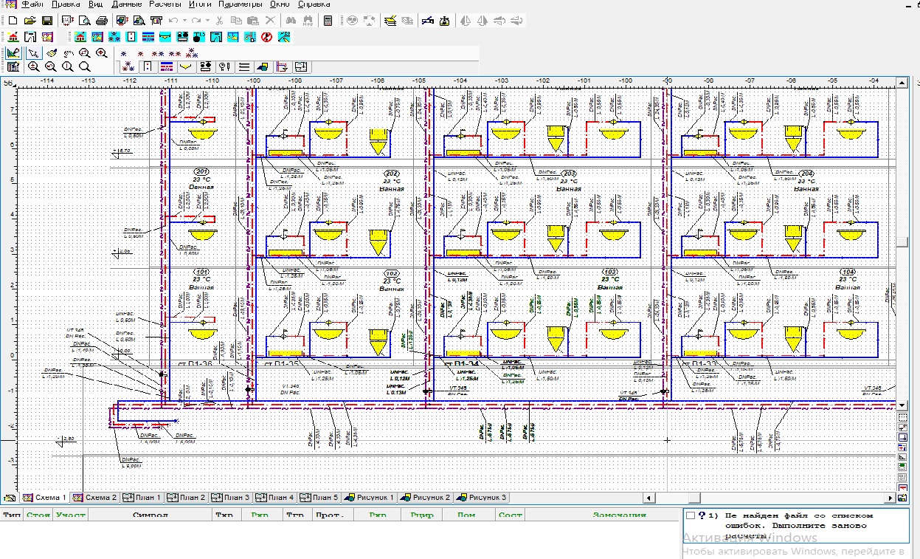Click the printer icon in toolbar
The width and height of the screenshot is (920, 559).
tap(102, 21)
